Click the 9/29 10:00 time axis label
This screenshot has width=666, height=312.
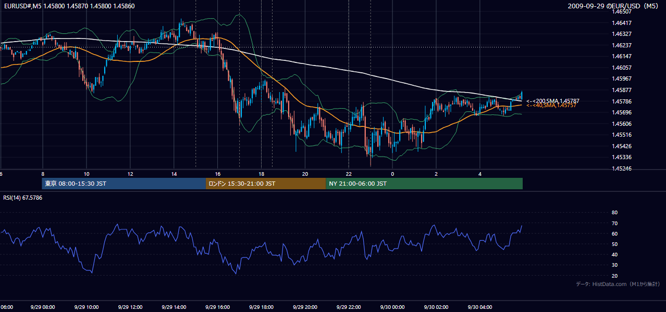point(87,307)
